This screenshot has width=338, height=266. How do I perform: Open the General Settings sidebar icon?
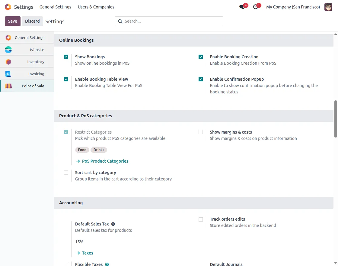tap(8, 37)
